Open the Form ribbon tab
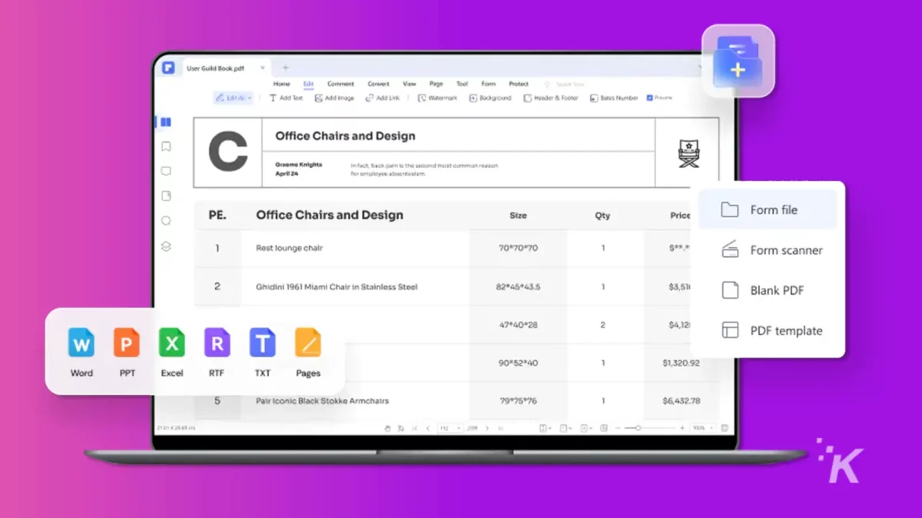This screenshot has width=922, height=518. click(x=489, y=84)
